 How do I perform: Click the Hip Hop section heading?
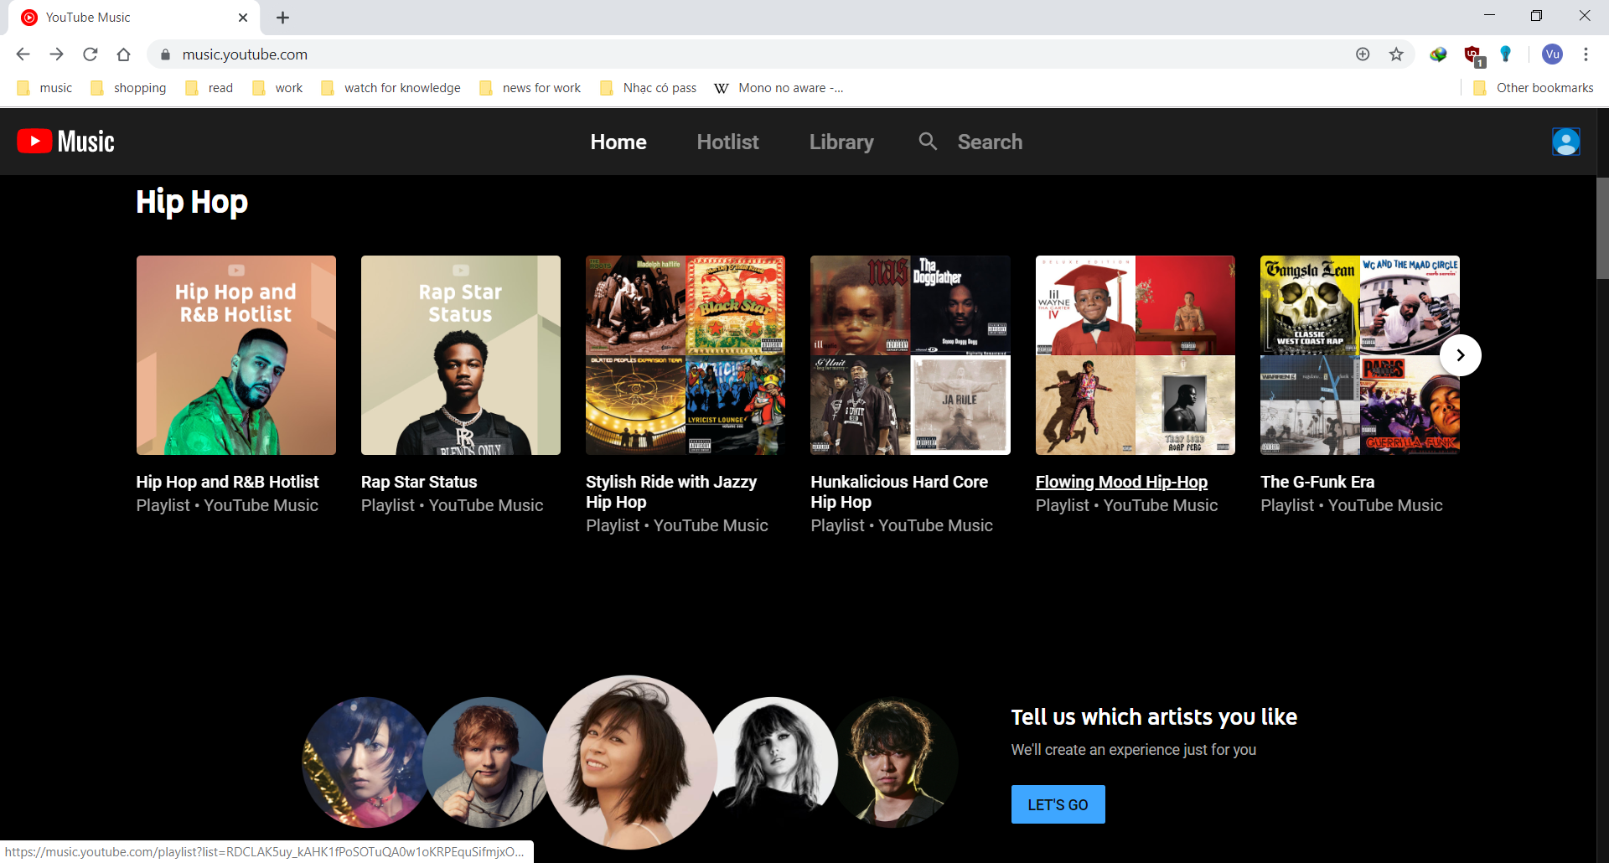(192, 203)
